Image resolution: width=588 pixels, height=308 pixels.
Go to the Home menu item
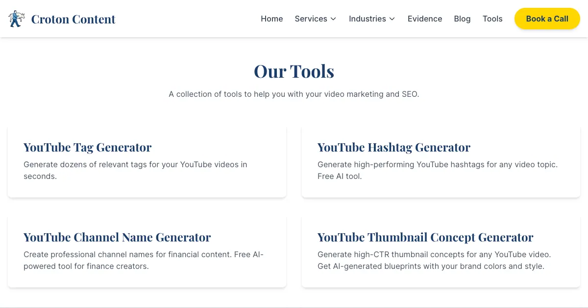(x=272, y=19)
